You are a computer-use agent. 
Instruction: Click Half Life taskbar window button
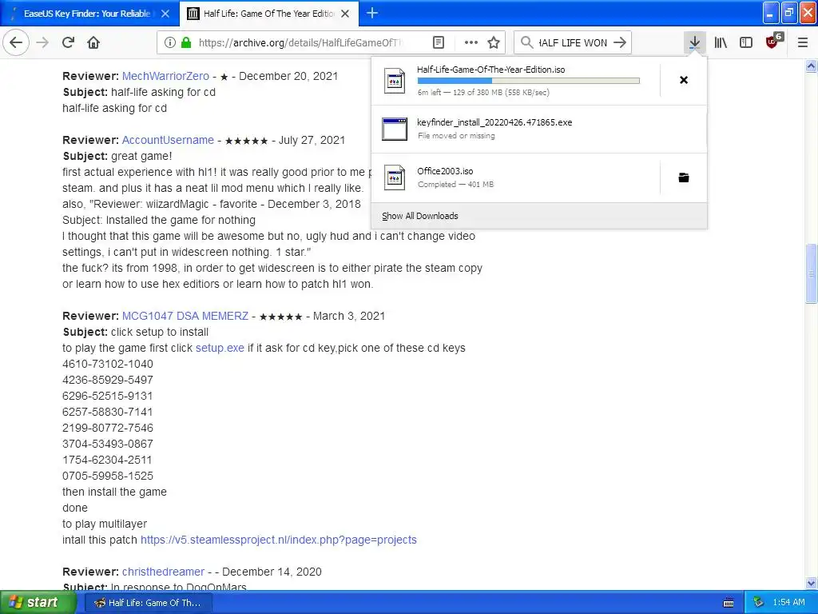click(148, 603)
